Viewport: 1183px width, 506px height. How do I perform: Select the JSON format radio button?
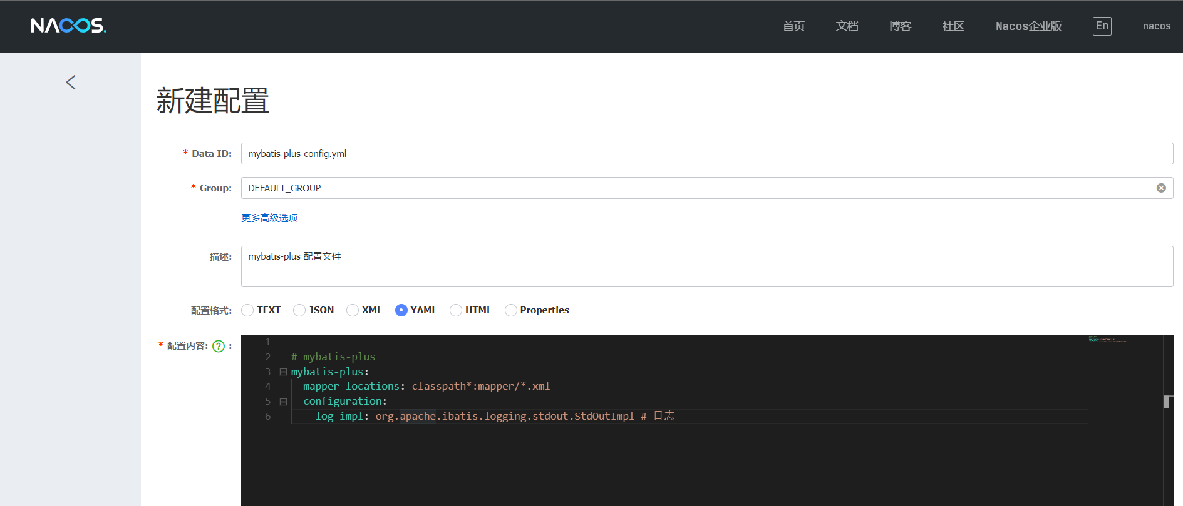[299, 310]
